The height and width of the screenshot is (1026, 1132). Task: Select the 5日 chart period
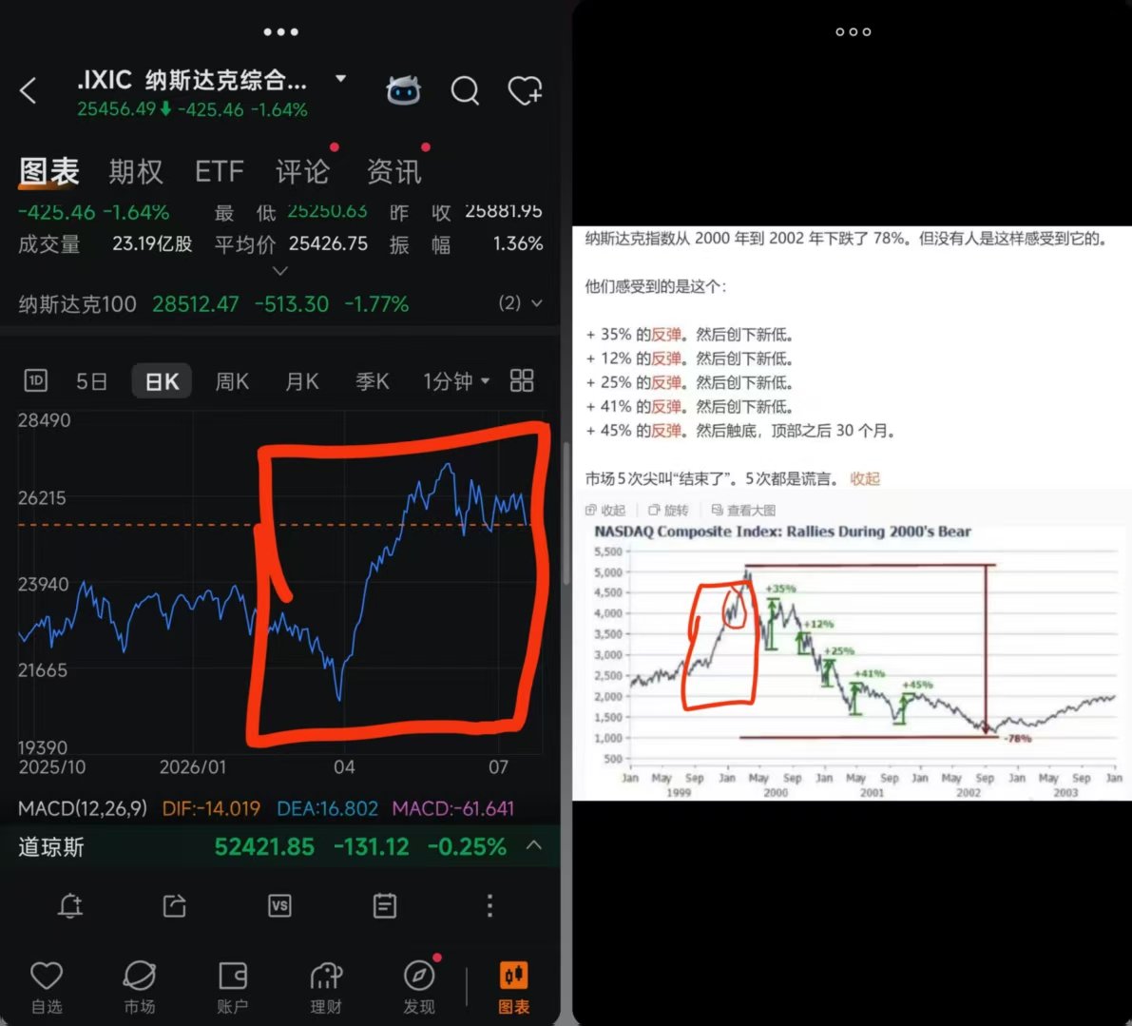point(91,380)
